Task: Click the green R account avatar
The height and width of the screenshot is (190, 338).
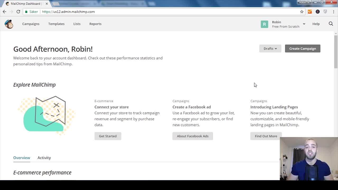Action: (x=264, y=24)
